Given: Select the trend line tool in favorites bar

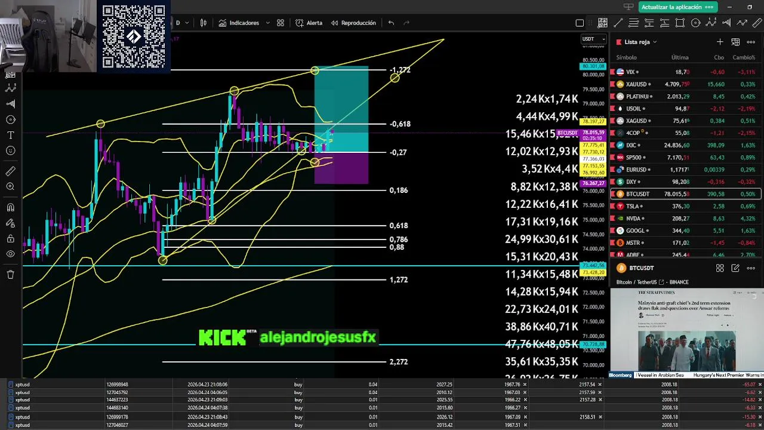Looking at the screenshot, I should tap(618, 23).
